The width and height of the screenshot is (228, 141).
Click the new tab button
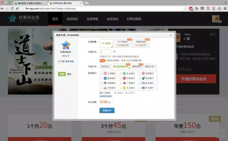coord(86,3)
